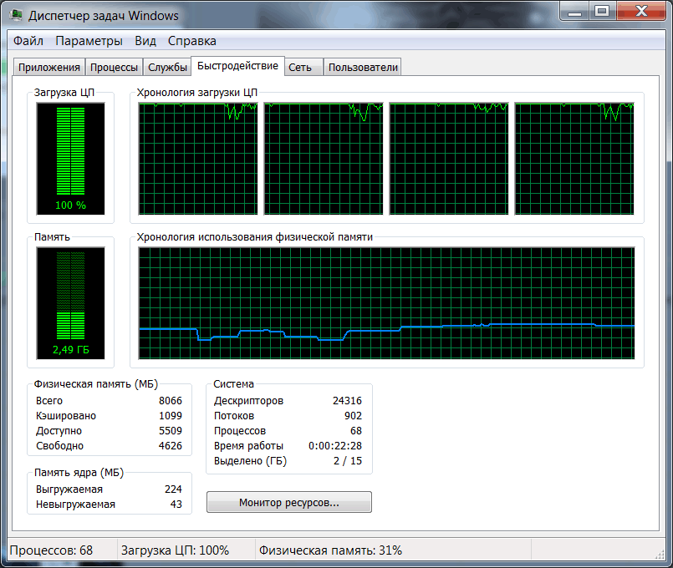Maximize the Task Manager window

click(x=603, y=11)
